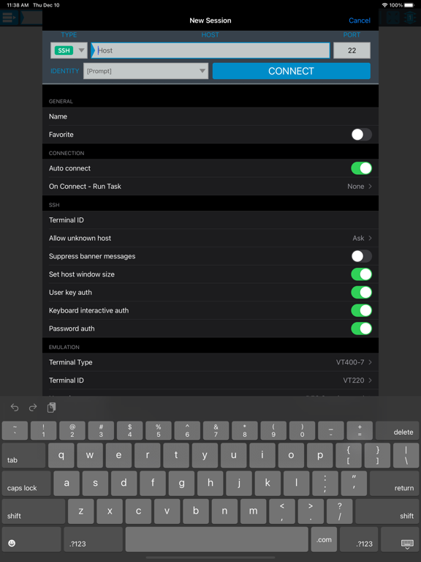Tap the plus/equals key
The height and width of the screenshot is (562, 421).
coord(360,430)
